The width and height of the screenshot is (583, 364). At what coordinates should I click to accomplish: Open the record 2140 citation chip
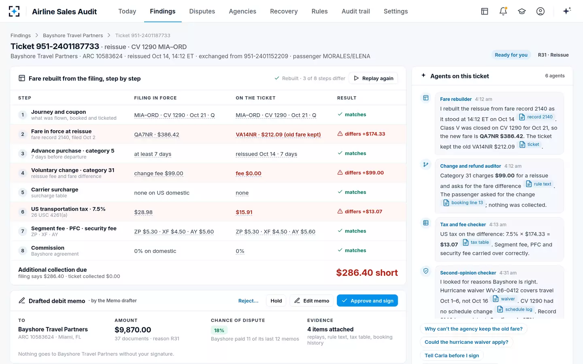pos(536,117)
